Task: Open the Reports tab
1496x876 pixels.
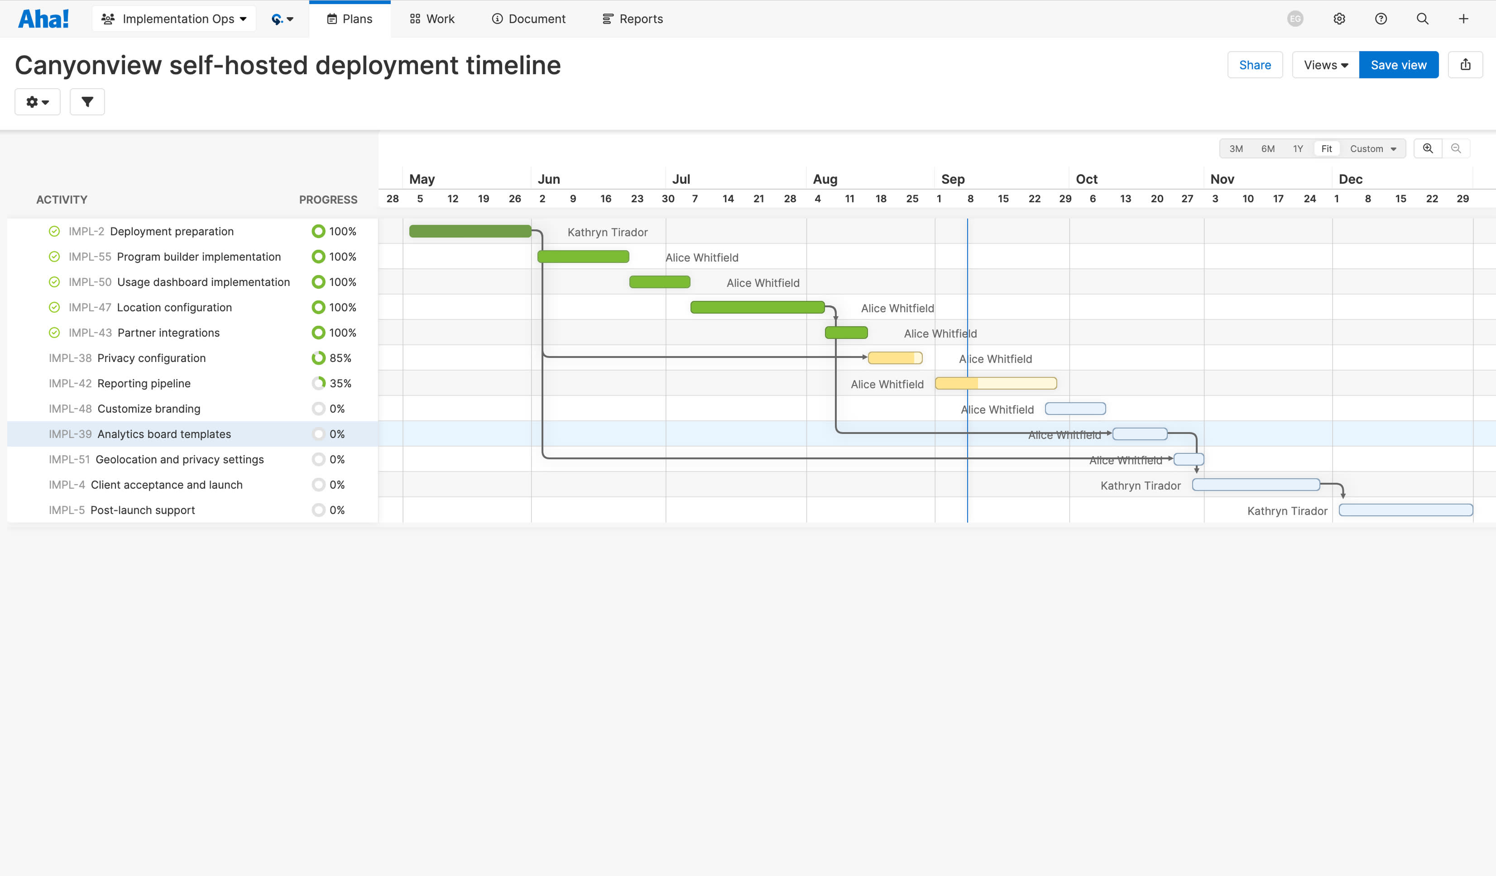Action: tap(633, 19)
